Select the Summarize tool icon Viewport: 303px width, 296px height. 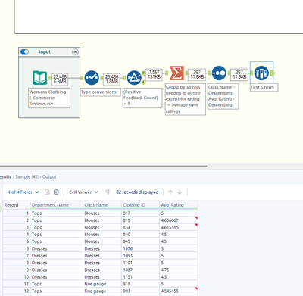click(x=176, y=73)
